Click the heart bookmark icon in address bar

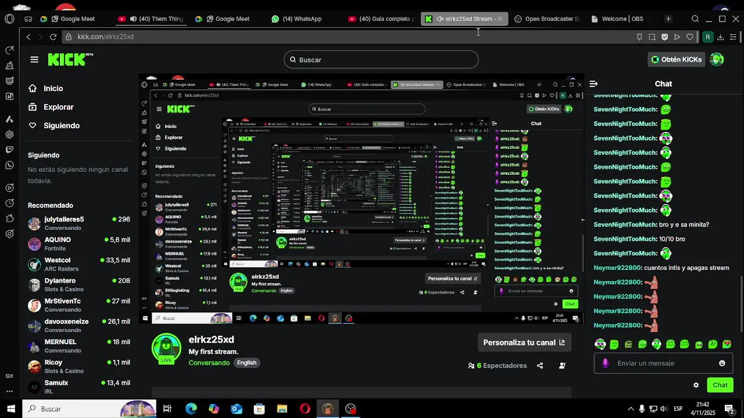pyautogui.click(x=690, y=37)
